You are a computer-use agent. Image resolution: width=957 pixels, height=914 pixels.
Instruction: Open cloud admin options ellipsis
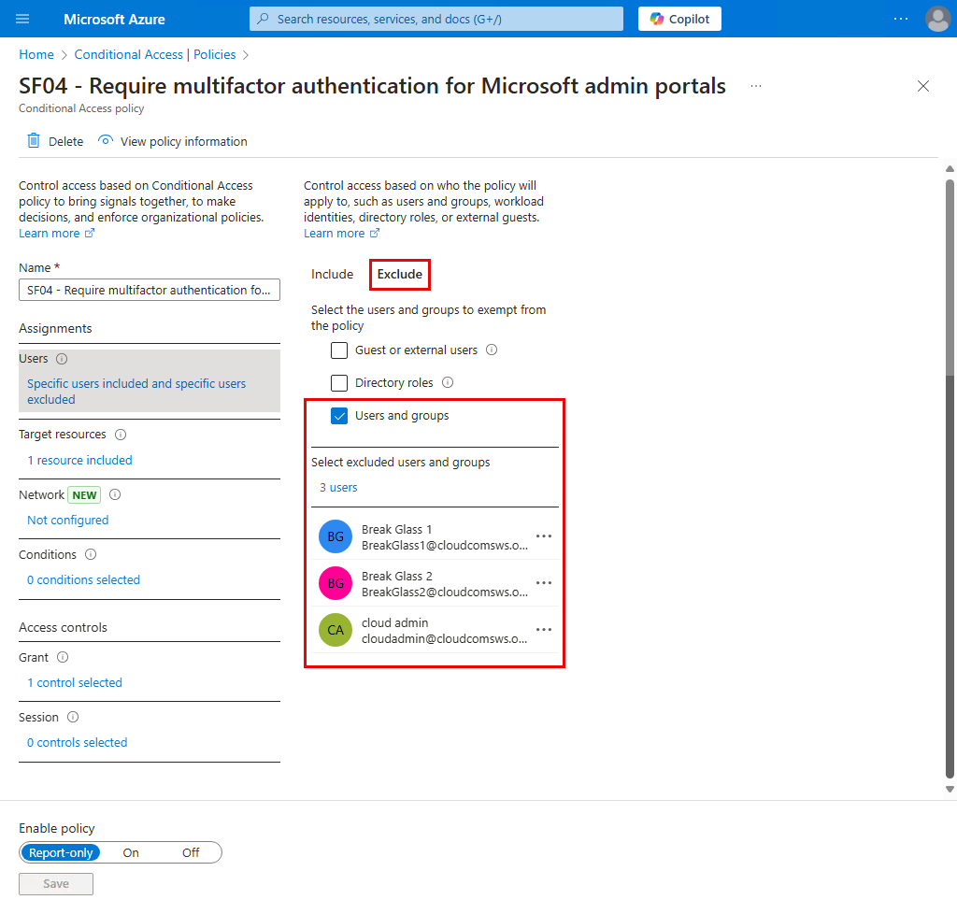pyautogui.click(x=544, y=629)
